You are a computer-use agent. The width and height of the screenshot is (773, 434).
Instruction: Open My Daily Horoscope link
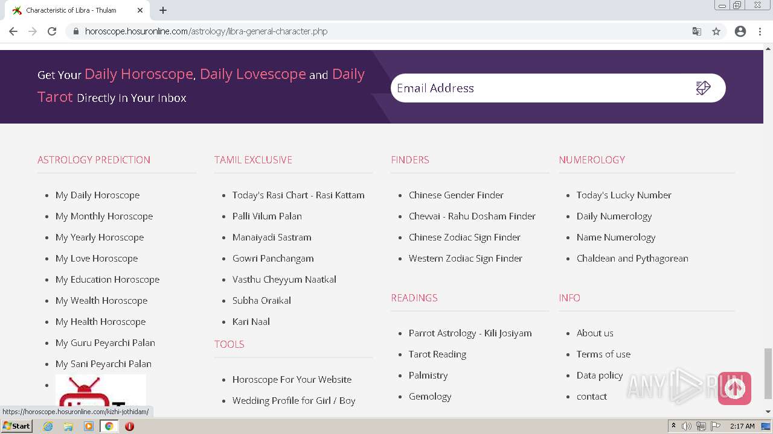click(97, 195)
